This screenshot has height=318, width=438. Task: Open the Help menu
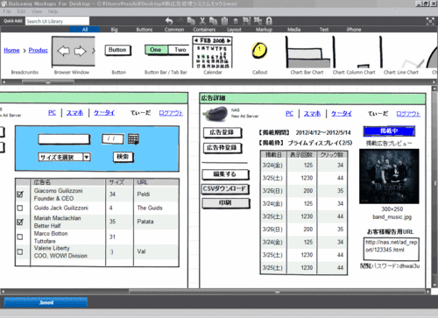(x=53, y=11)
